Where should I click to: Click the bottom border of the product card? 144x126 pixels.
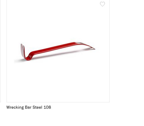click(58, 102)
